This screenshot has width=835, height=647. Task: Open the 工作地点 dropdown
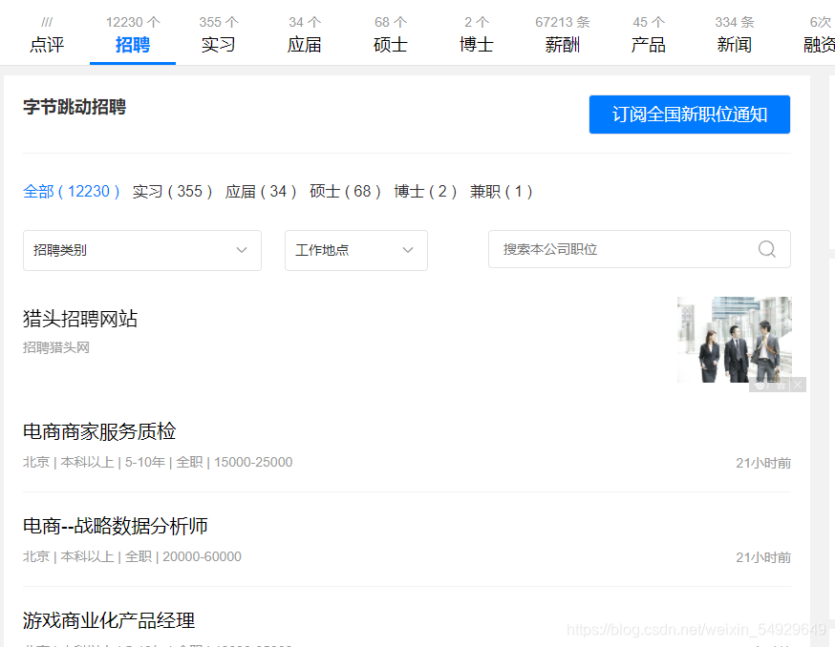[x=356, y=250]
